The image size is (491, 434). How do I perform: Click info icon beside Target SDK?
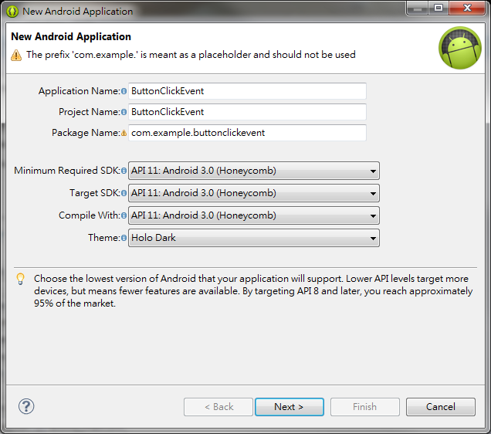(x=124, y=193)
